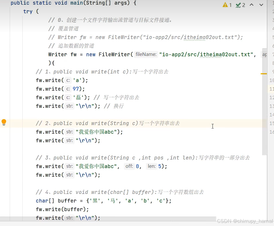
Task: Click the horizontal scrollbar at bottom
Action: point(108,219)
